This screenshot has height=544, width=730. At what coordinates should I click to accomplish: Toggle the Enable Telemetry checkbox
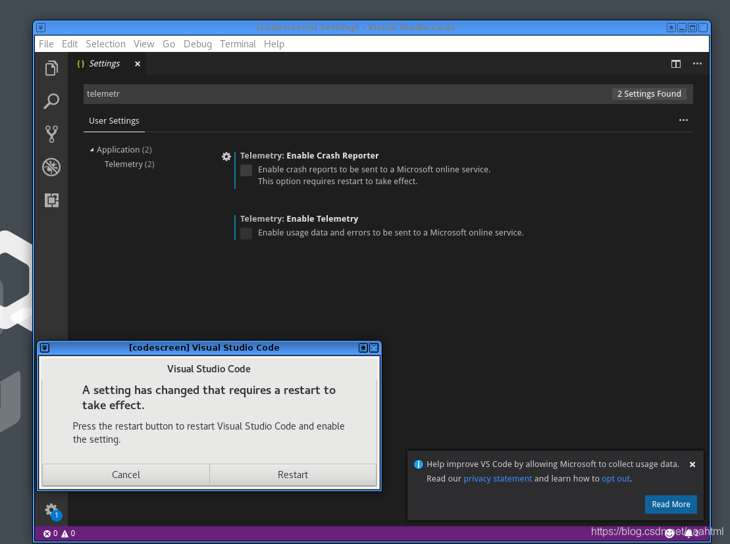[x=246, y=233]
